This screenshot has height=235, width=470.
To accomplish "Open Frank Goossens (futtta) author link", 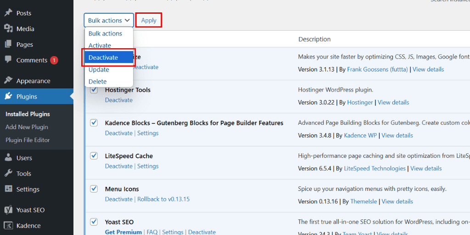I will (x=377, y=70).
